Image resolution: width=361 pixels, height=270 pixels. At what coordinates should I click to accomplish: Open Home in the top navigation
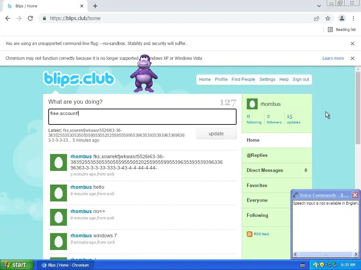[x=205, y=79]
